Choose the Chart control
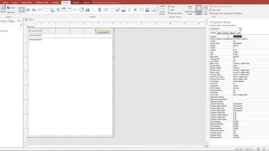Image resolution: width=269 pixels, height=151 pixels. tap(88, 10)
